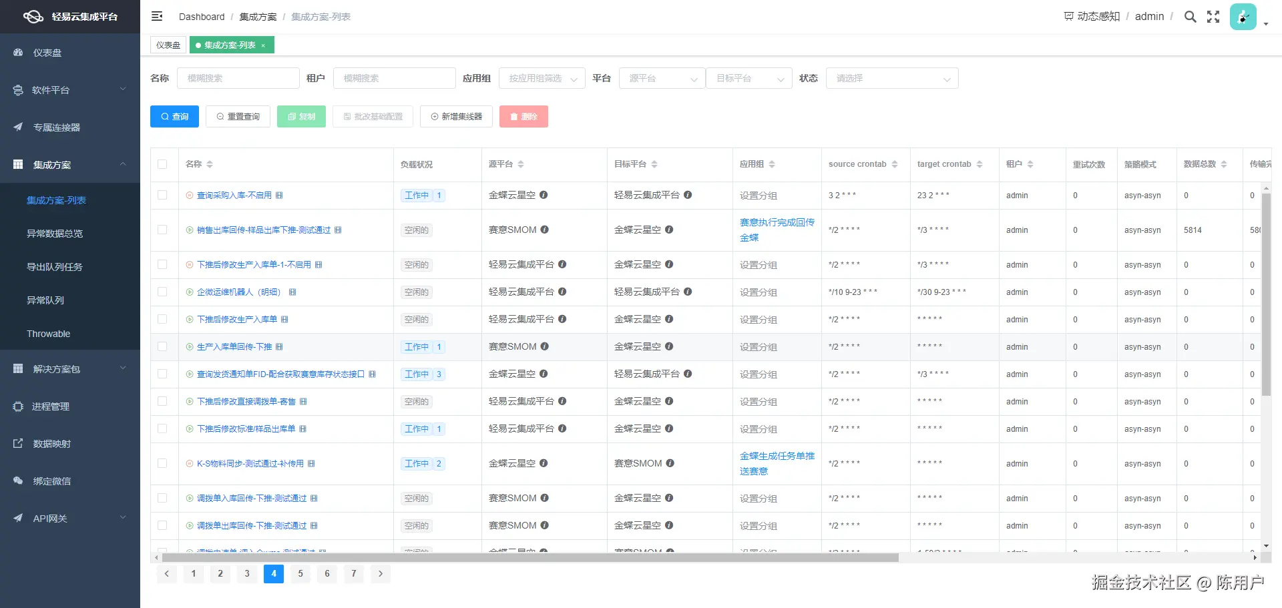Go to page 7 in pagination
Viewport: 1282px width, 608px height.
[354, 573]
